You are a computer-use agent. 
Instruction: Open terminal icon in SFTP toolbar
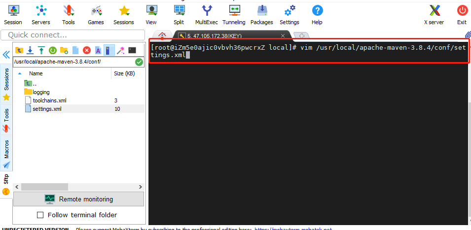132,50
